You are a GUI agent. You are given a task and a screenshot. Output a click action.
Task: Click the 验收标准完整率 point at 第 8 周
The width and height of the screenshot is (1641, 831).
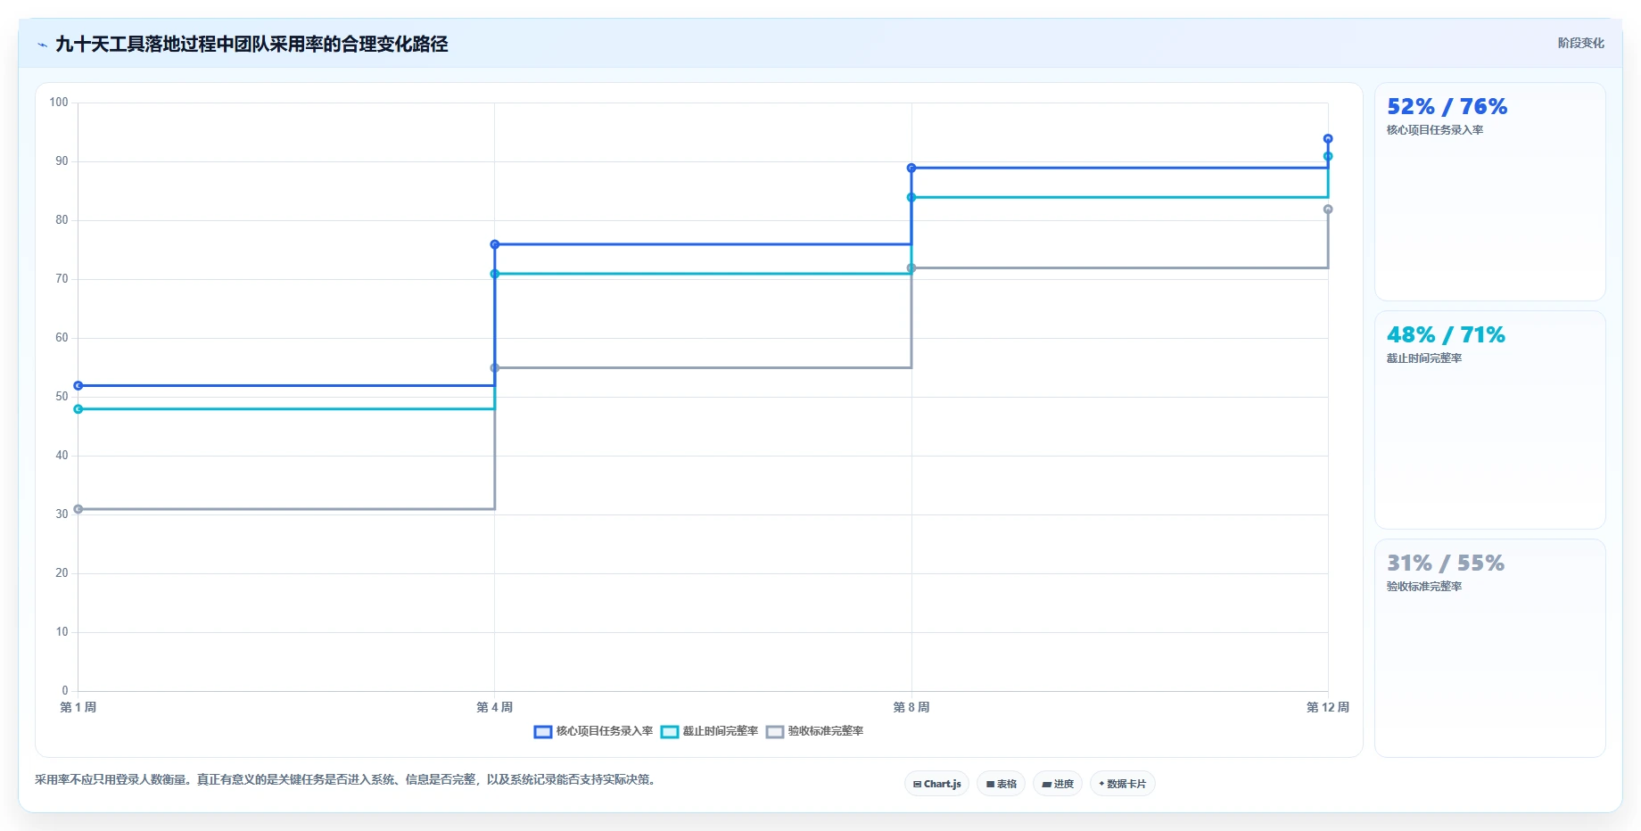click(911, 268)
